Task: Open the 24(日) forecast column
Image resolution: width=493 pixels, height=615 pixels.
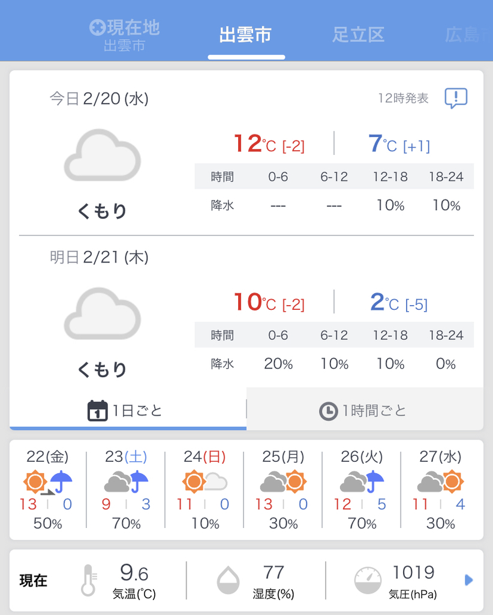Action: tap(205, 490)
